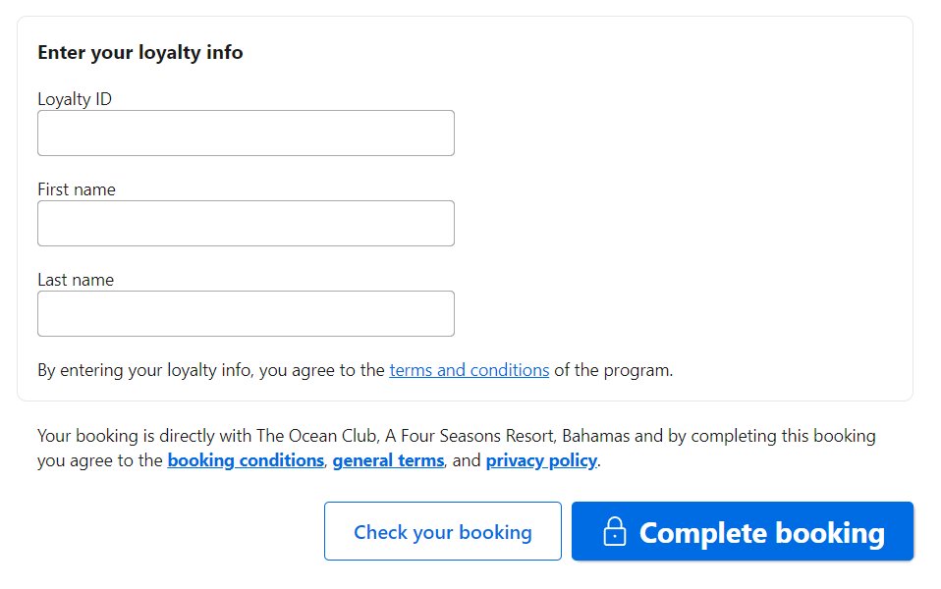Open the booking conditions link

coord(246,460)
